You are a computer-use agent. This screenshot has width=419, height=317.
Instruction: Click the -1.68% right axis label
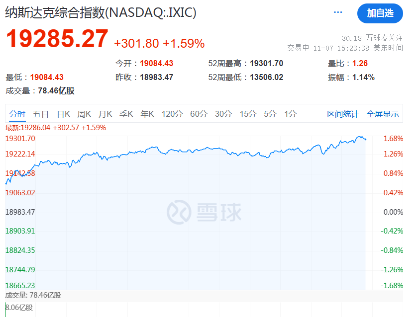coord(392,286)
